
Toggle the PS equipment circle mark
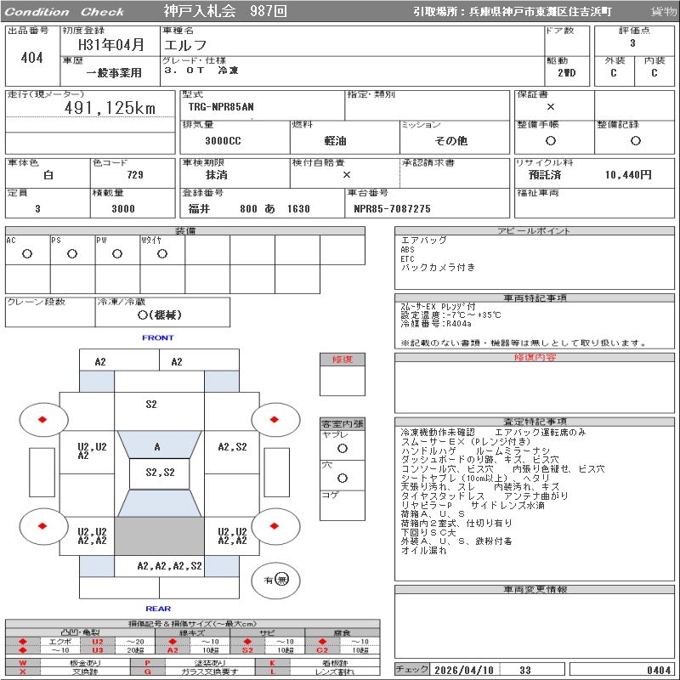click(72, 254)
